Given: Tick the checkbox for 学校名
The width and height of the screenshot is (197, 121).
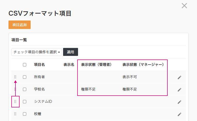Looking at the screenshot, I should tap(24, 89).
